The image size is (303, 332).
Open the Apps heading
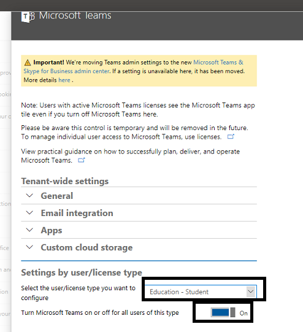(52, 230)
